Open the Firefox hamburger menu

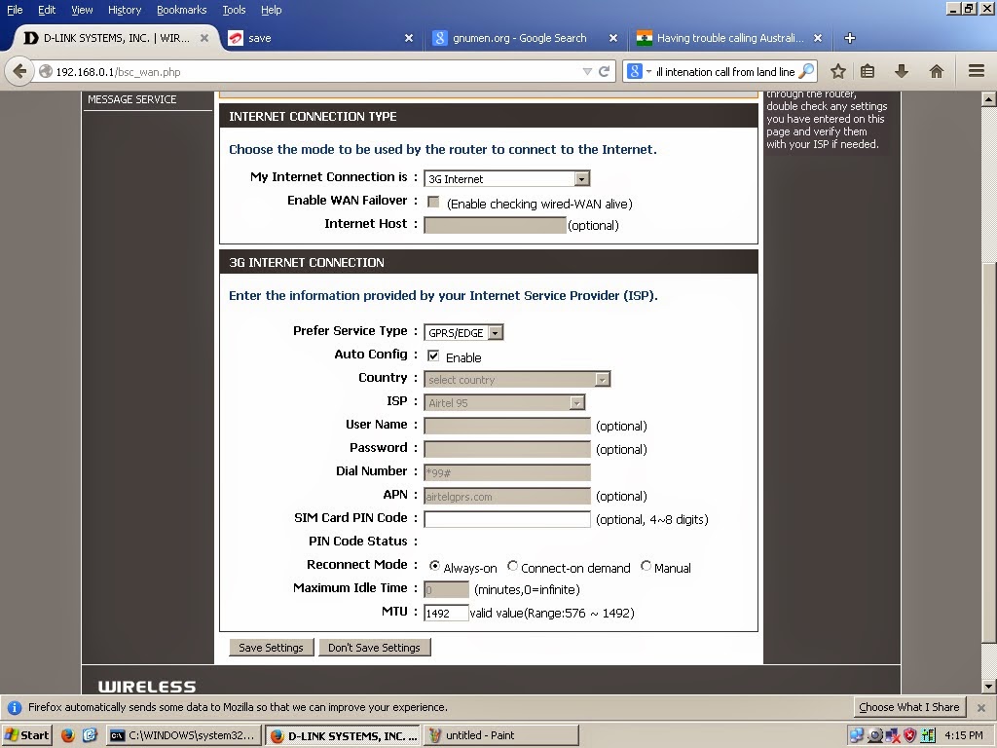coord(974,70)
